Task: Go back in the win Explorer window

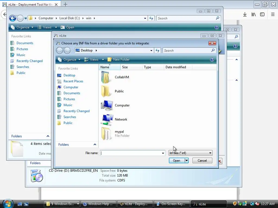Action: point(12,18)
